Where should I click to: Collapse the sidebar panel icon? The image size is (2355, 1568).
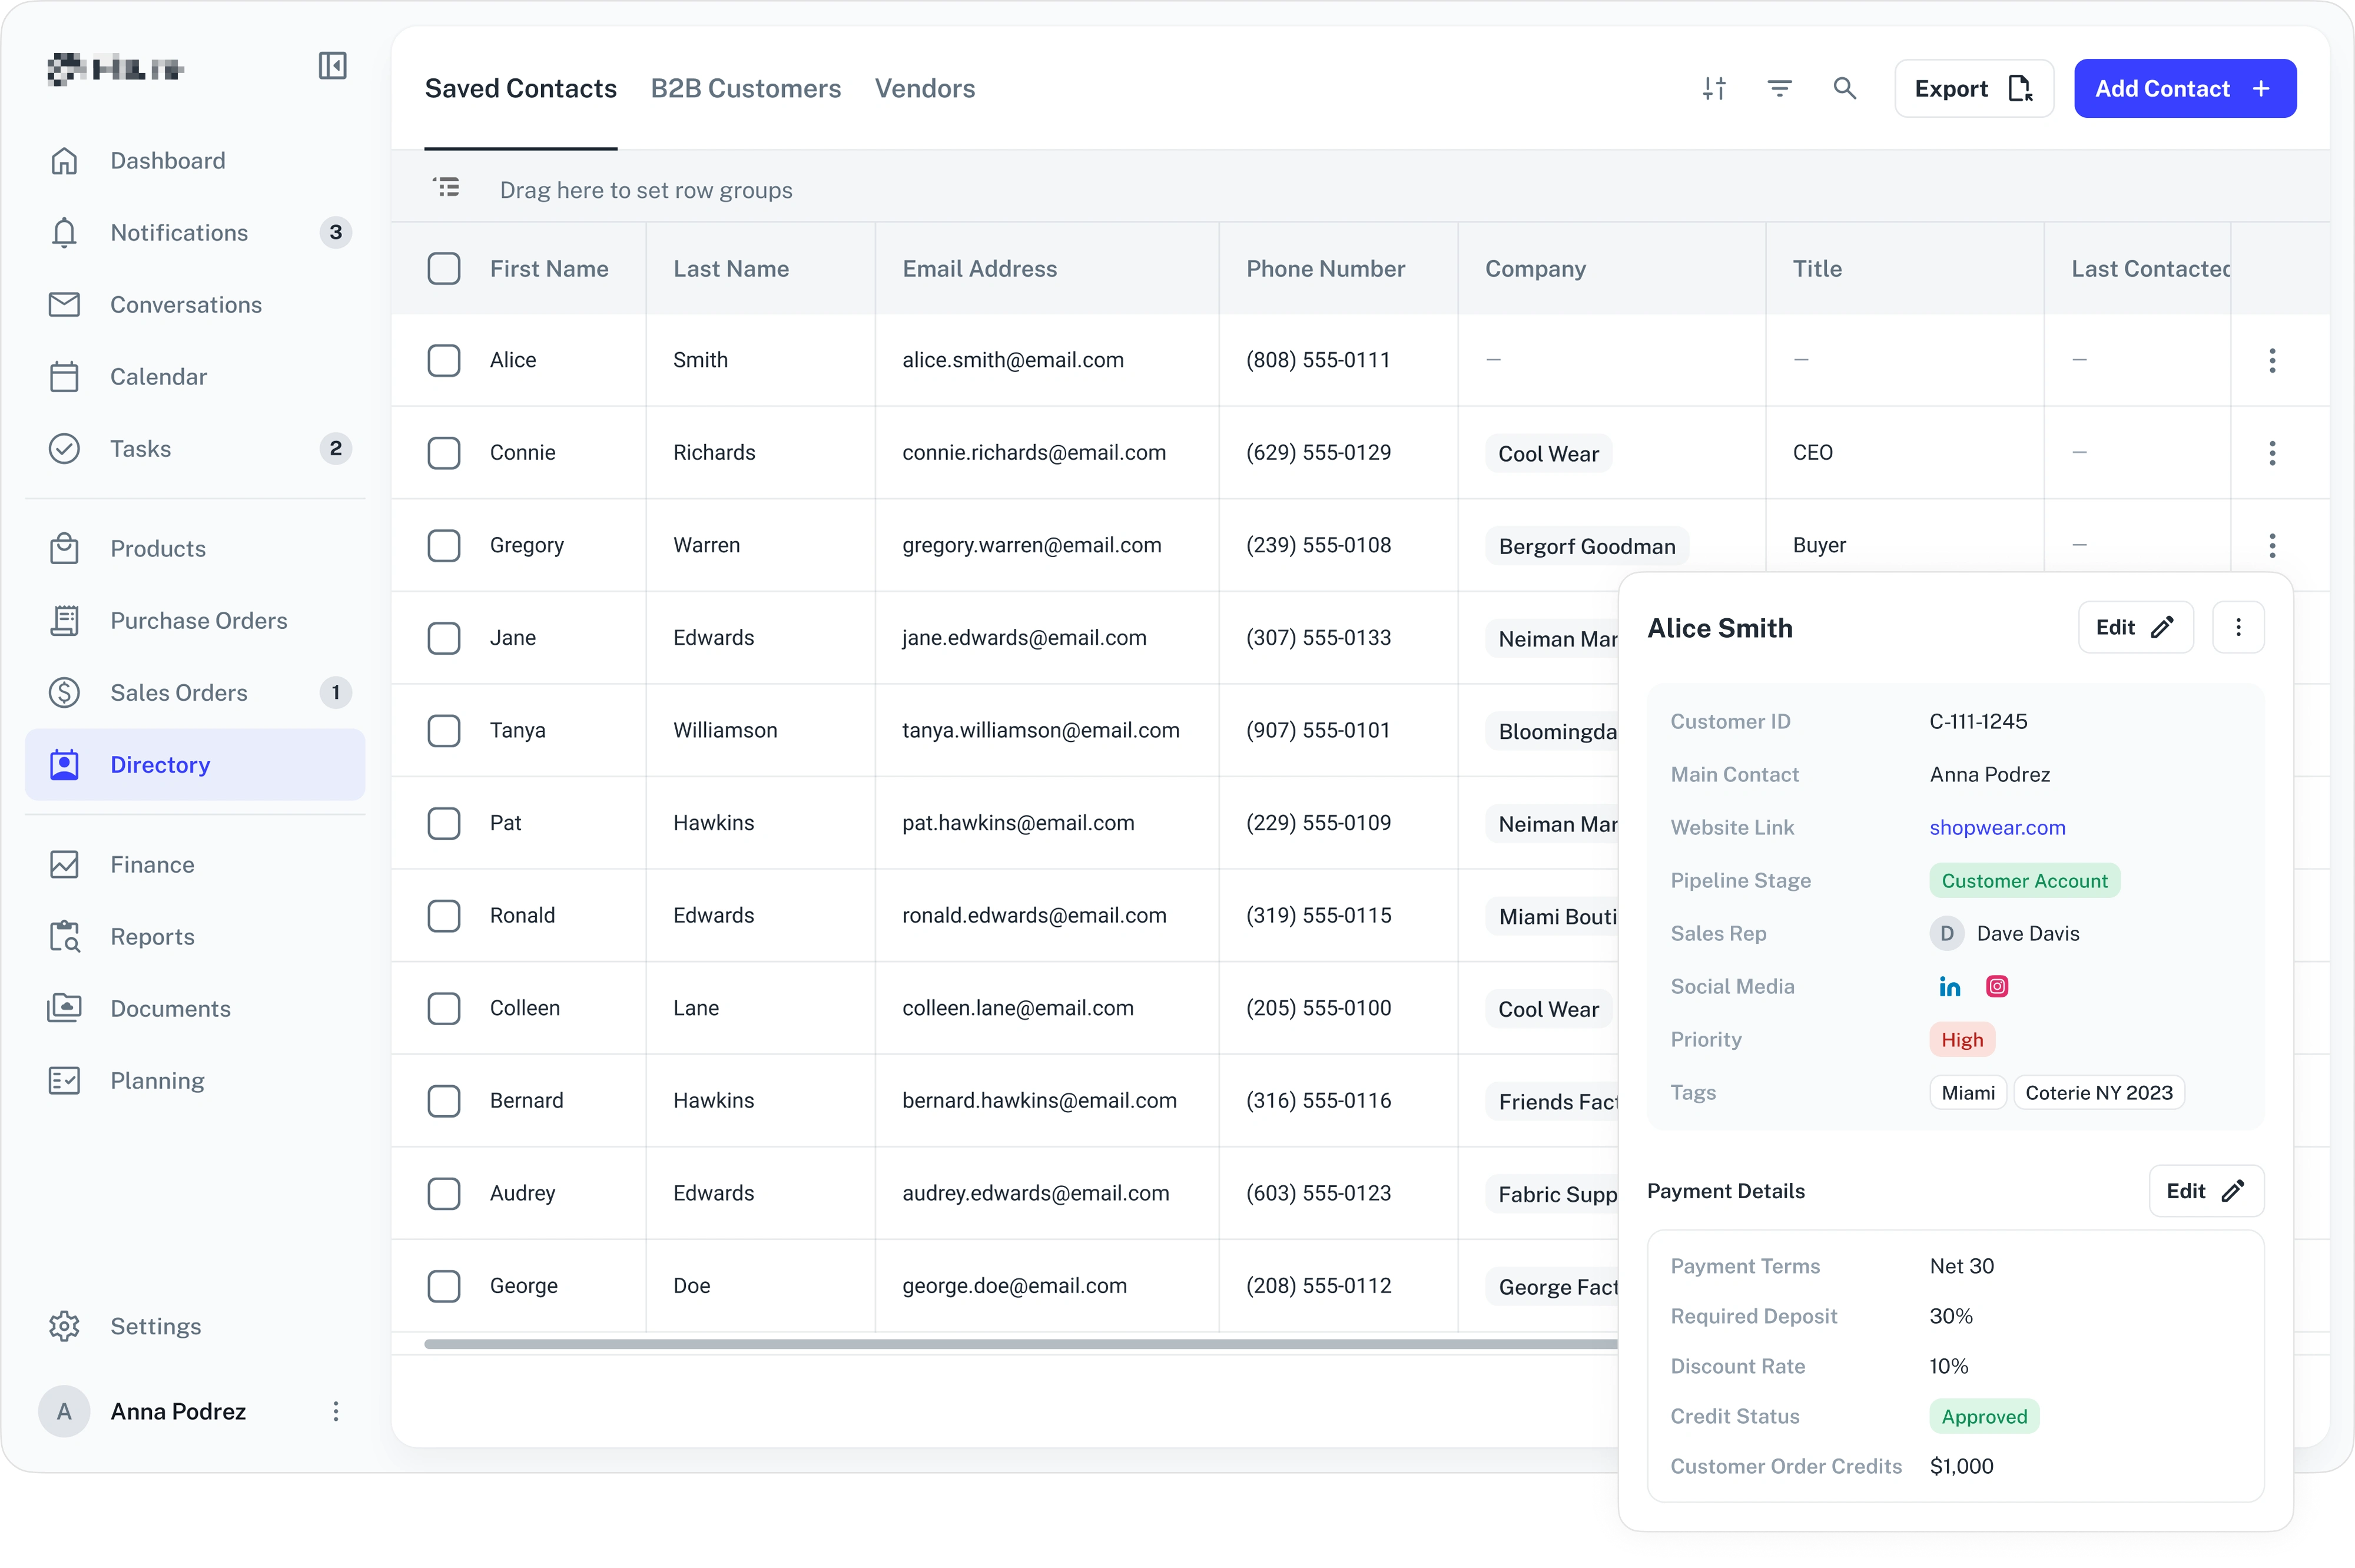click(332, 66)
